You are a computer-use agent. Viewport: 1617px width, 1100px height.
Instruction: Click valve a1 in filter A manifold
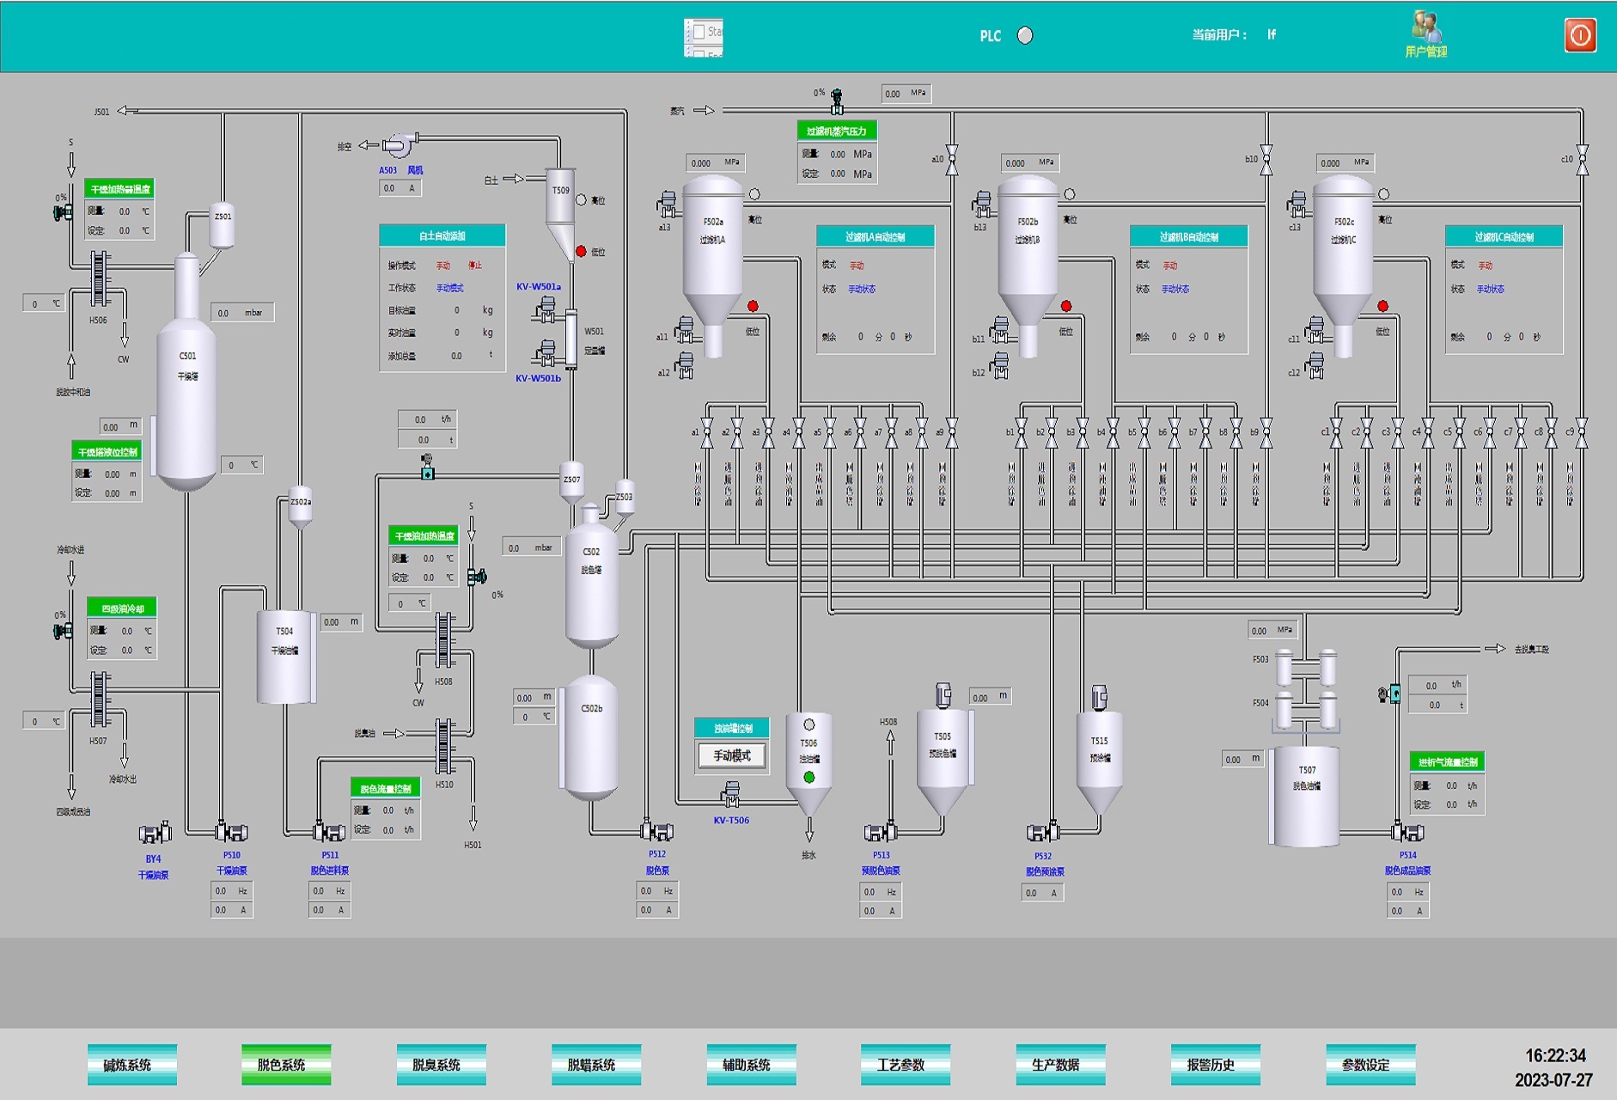[x=707, y=433]
